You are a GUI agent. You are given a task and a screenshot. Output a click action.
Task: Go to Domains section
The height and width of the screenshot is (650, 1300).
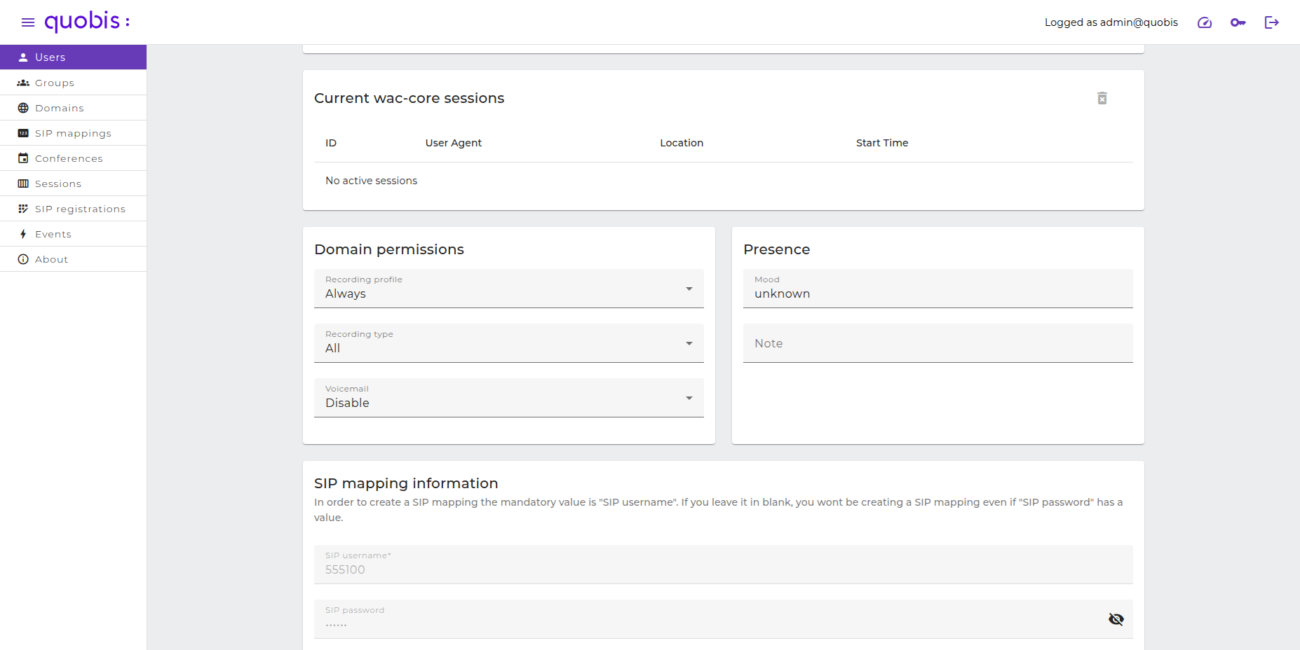pos(73,108)
